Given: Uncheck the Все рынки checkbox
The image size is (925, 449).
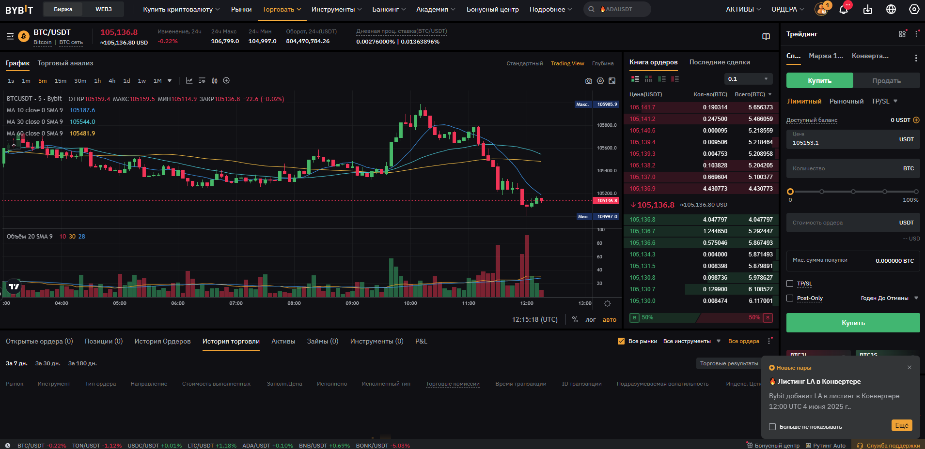Looking at the screenshot, I should coord(621,341).
